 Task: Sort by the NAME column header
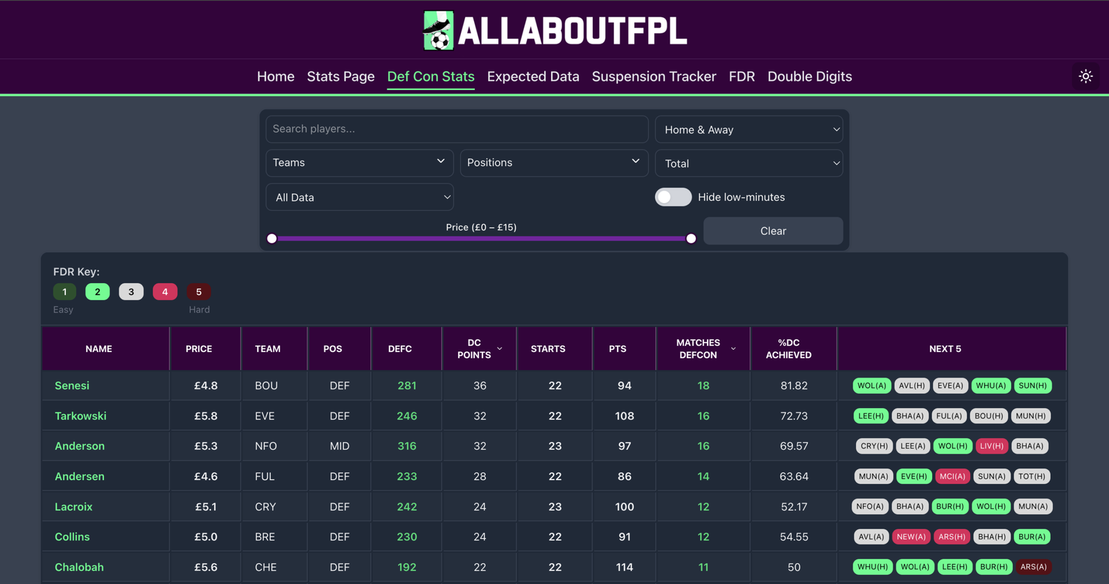coord(105,348)
